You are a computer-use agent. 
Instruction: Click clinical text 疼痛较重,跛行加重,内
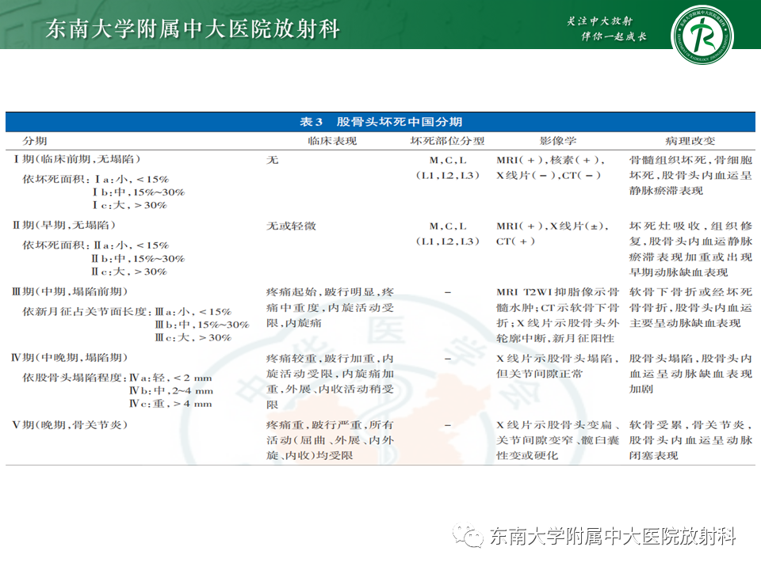(x=330, y=359)
